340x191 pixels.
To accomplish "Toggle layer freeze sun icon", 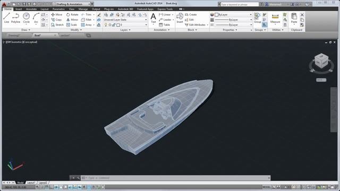I will pos(110,25).
